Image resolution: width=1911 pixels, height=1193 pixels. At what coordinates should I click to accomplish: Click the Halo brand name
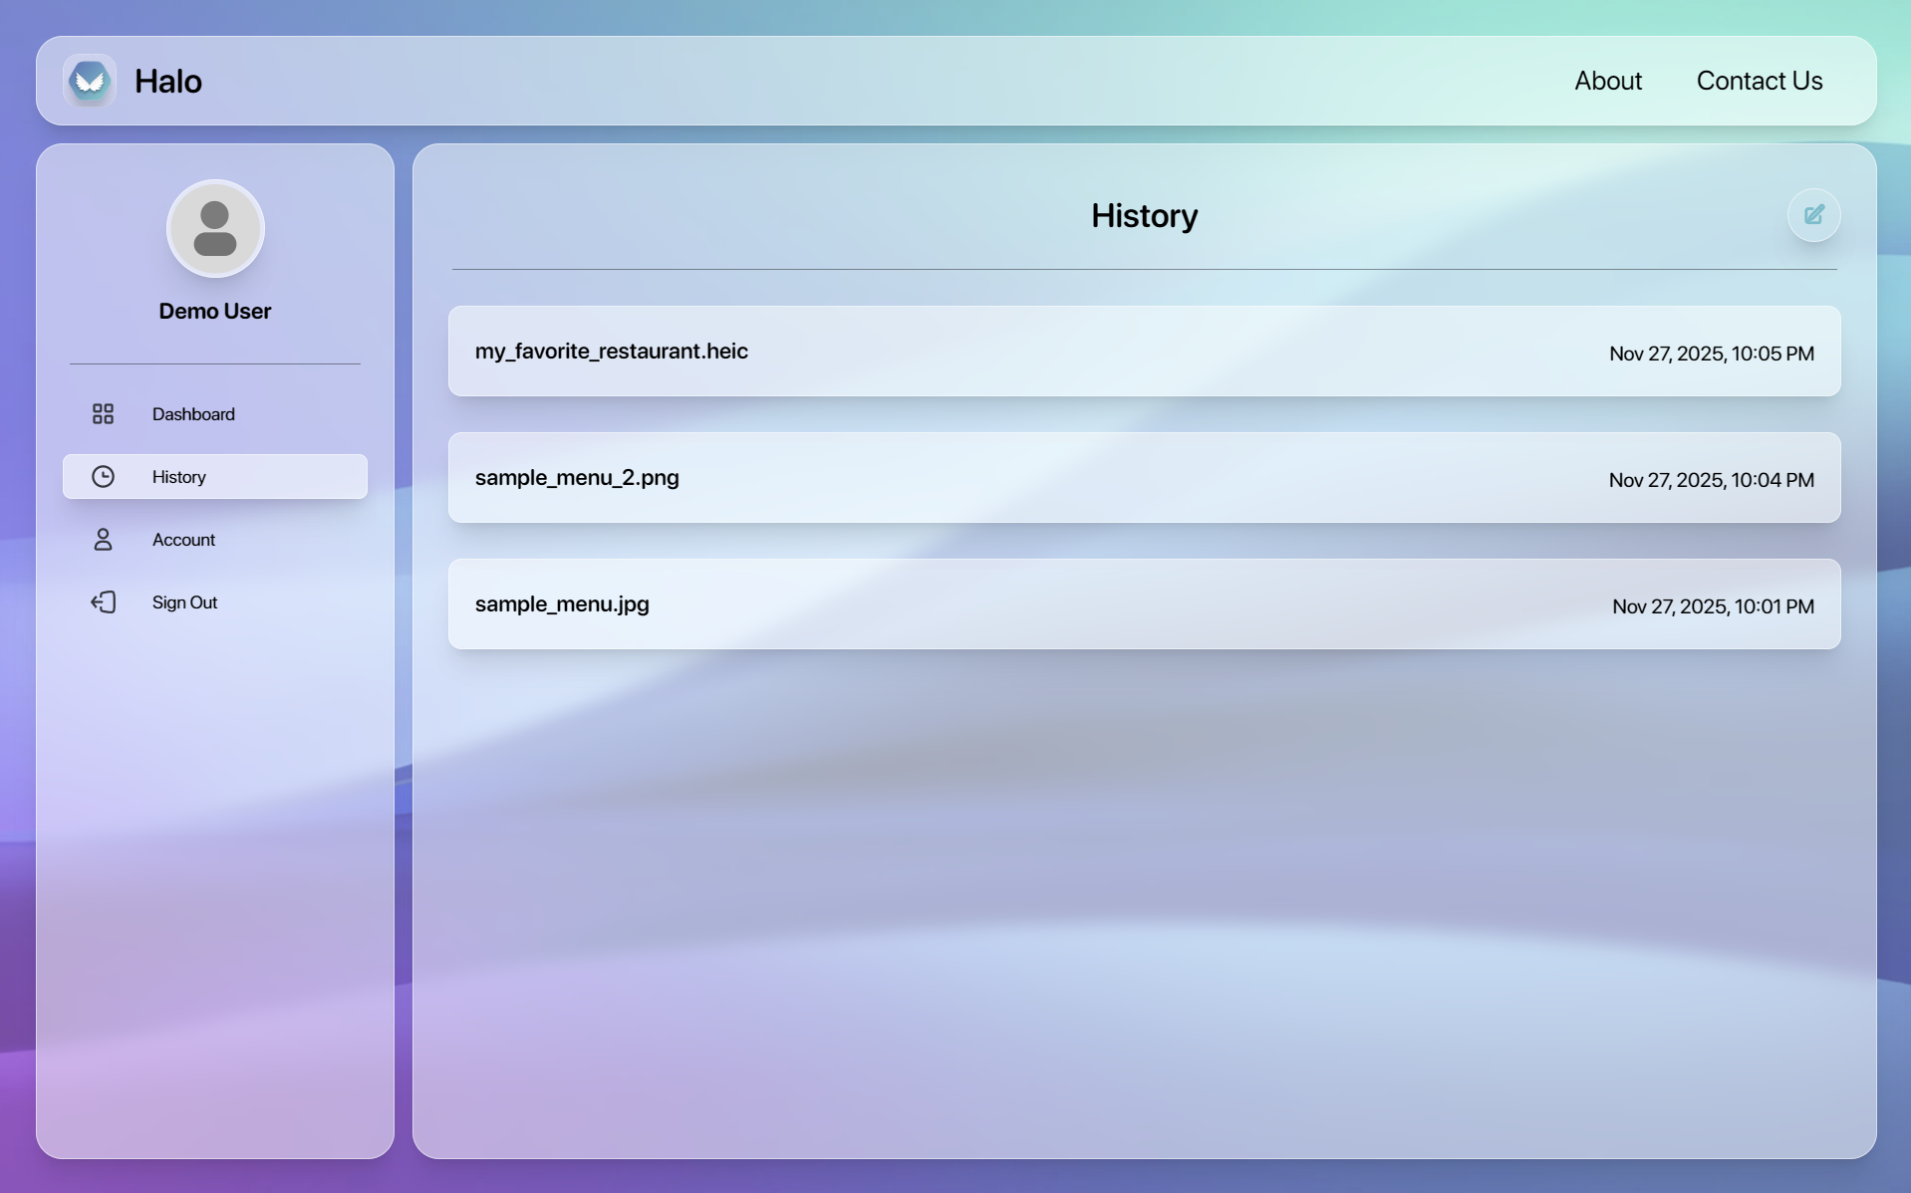coord(168,81)
